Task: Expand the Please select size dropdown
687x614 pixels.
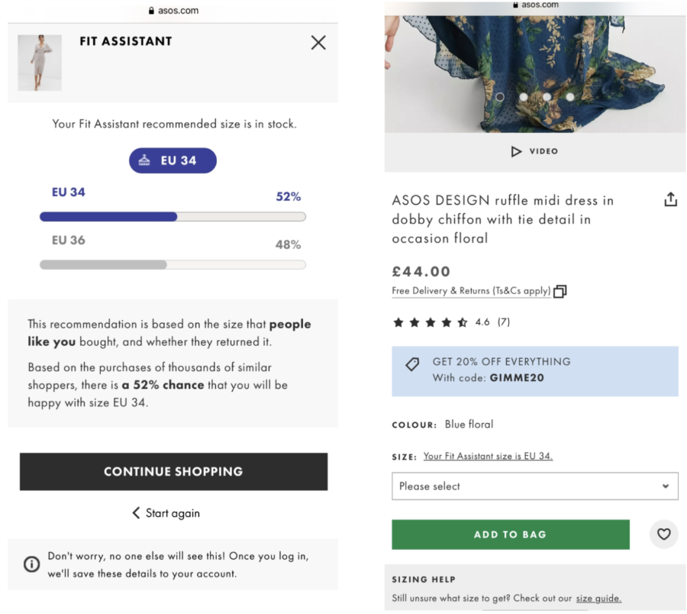Action: click(534, 486)
